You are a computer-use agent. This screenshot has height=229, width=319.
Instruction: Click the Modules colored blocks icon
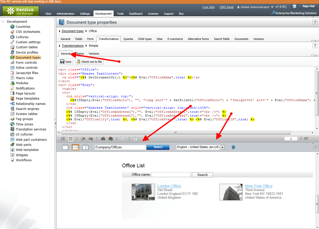pyautogui.click(x=12, y=83)
